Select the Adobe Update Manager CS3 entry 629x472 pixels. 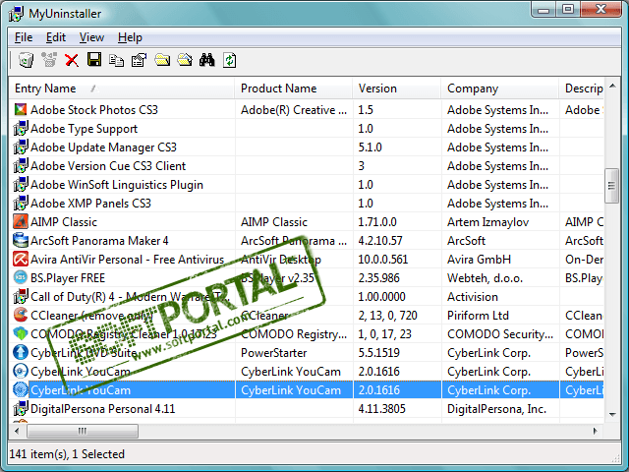click(x=103, y=147)
